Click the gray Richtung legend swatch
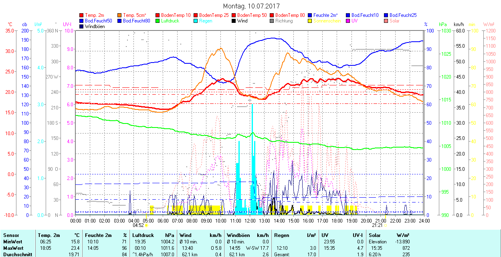Screen dimensions: 501x257 [272, 21]
